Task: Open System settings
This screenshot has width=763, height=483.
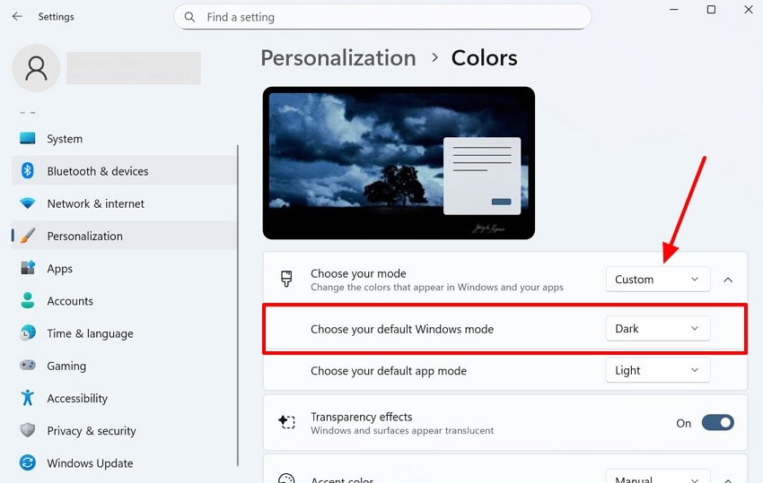Action: pos(124,139)
